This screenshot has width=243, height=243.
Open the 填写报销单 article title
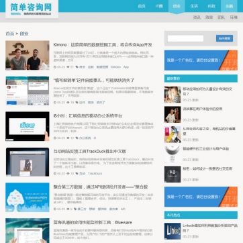[x=94, y=81]
